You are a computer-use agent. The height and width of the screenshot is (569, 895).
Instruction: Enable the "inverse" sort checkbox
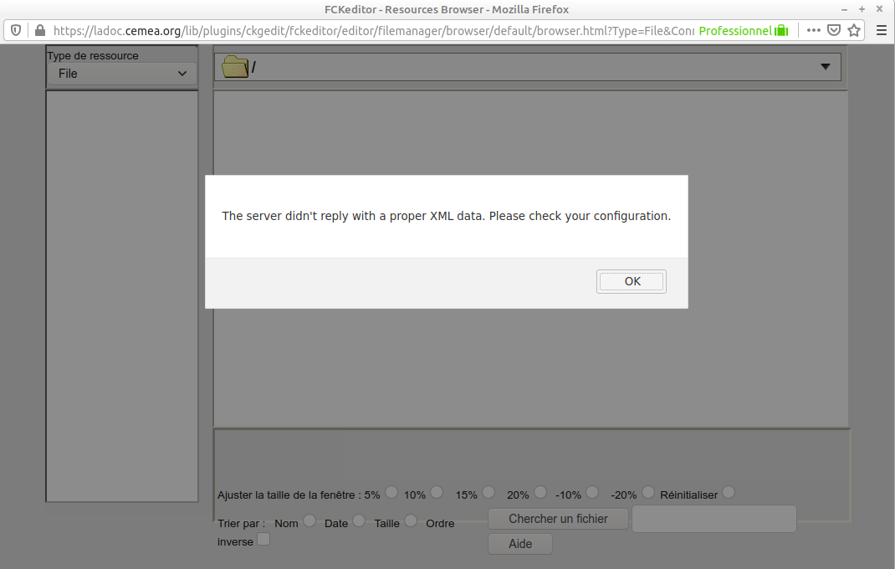pyautogui.click(x=263, y=538)
